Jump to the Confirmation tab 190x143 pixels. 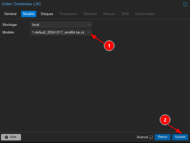[x=145, y=14]
